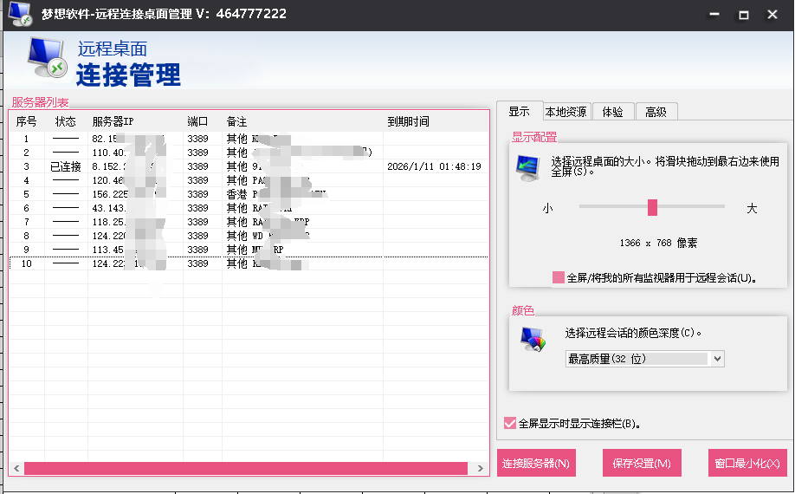Screen dimensions: 795x494
Task: Switch to the 本地资源 tab
Action: coord(566,112)
